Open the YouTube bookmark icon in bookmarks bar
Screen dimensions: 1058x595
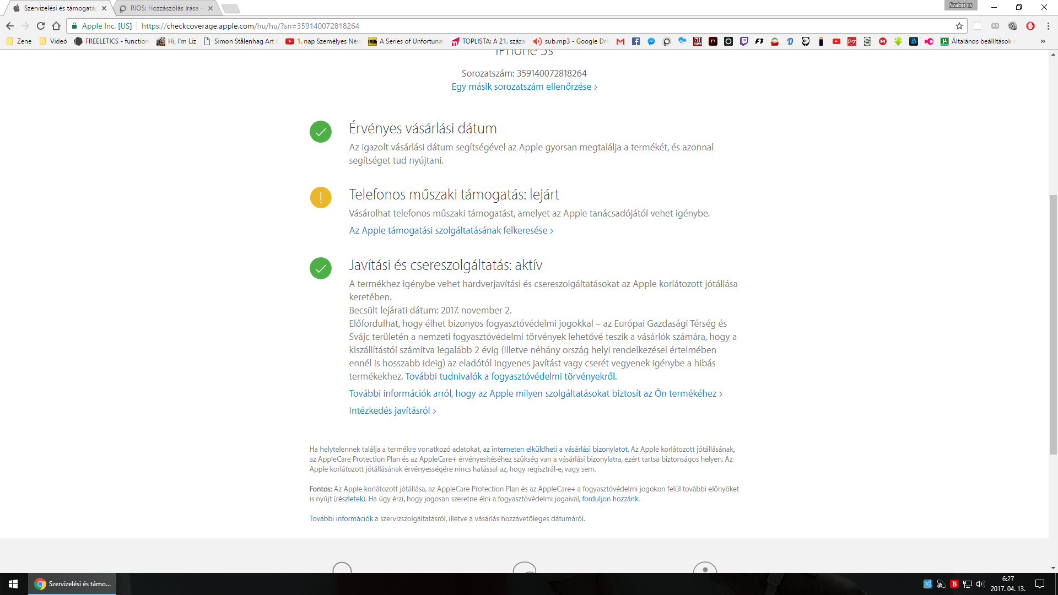coord(836,41)
